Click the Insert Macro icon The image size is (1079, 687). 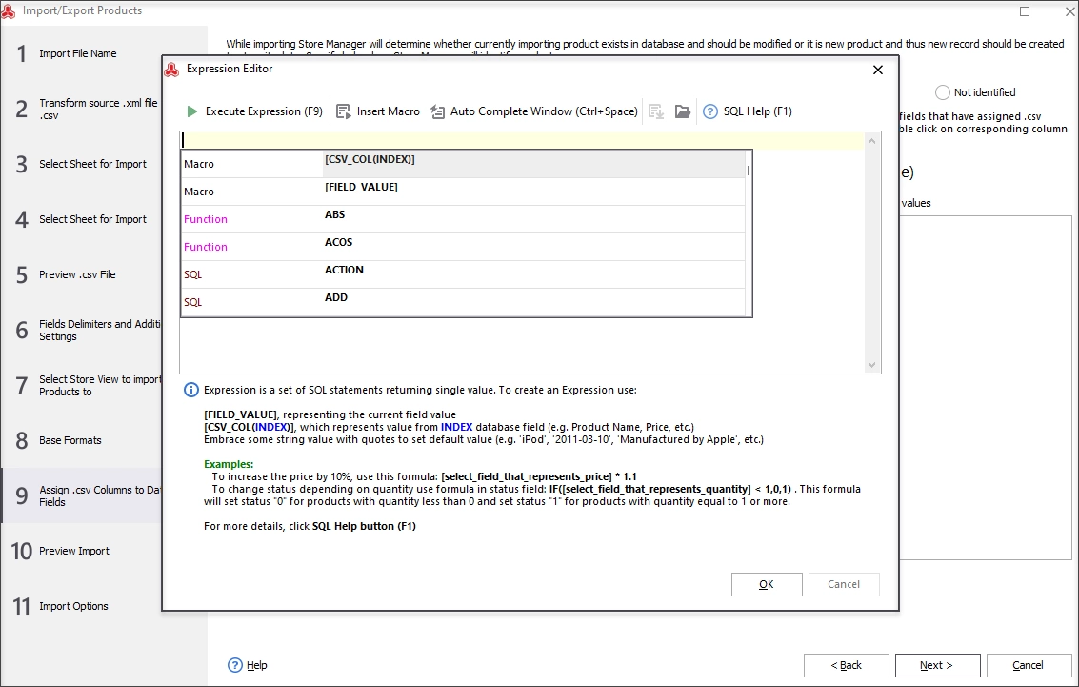(x=344, y=111)
